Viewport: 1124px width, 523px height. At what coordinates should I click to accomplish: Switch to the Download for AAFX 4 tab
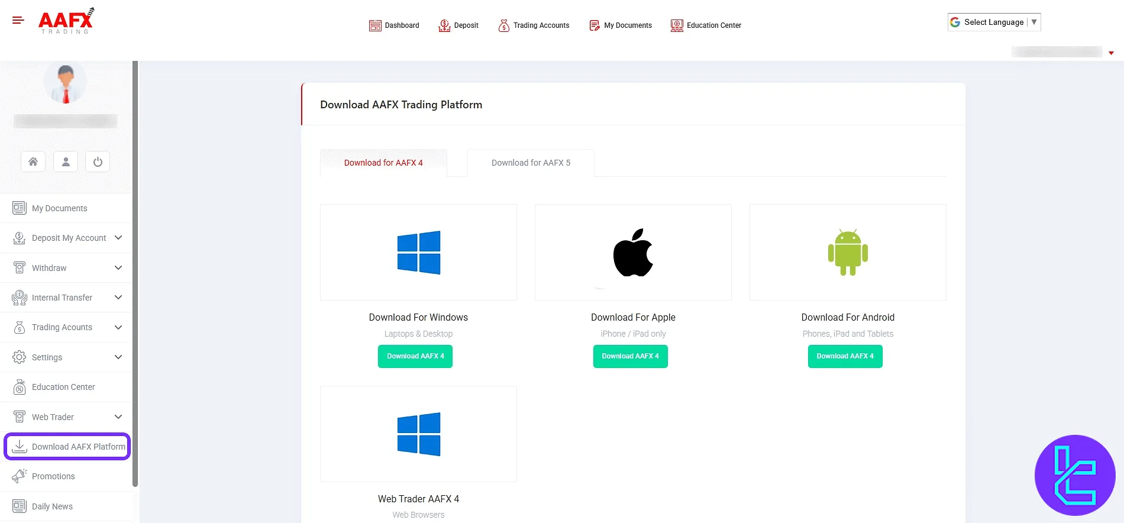tap(383, 163)
